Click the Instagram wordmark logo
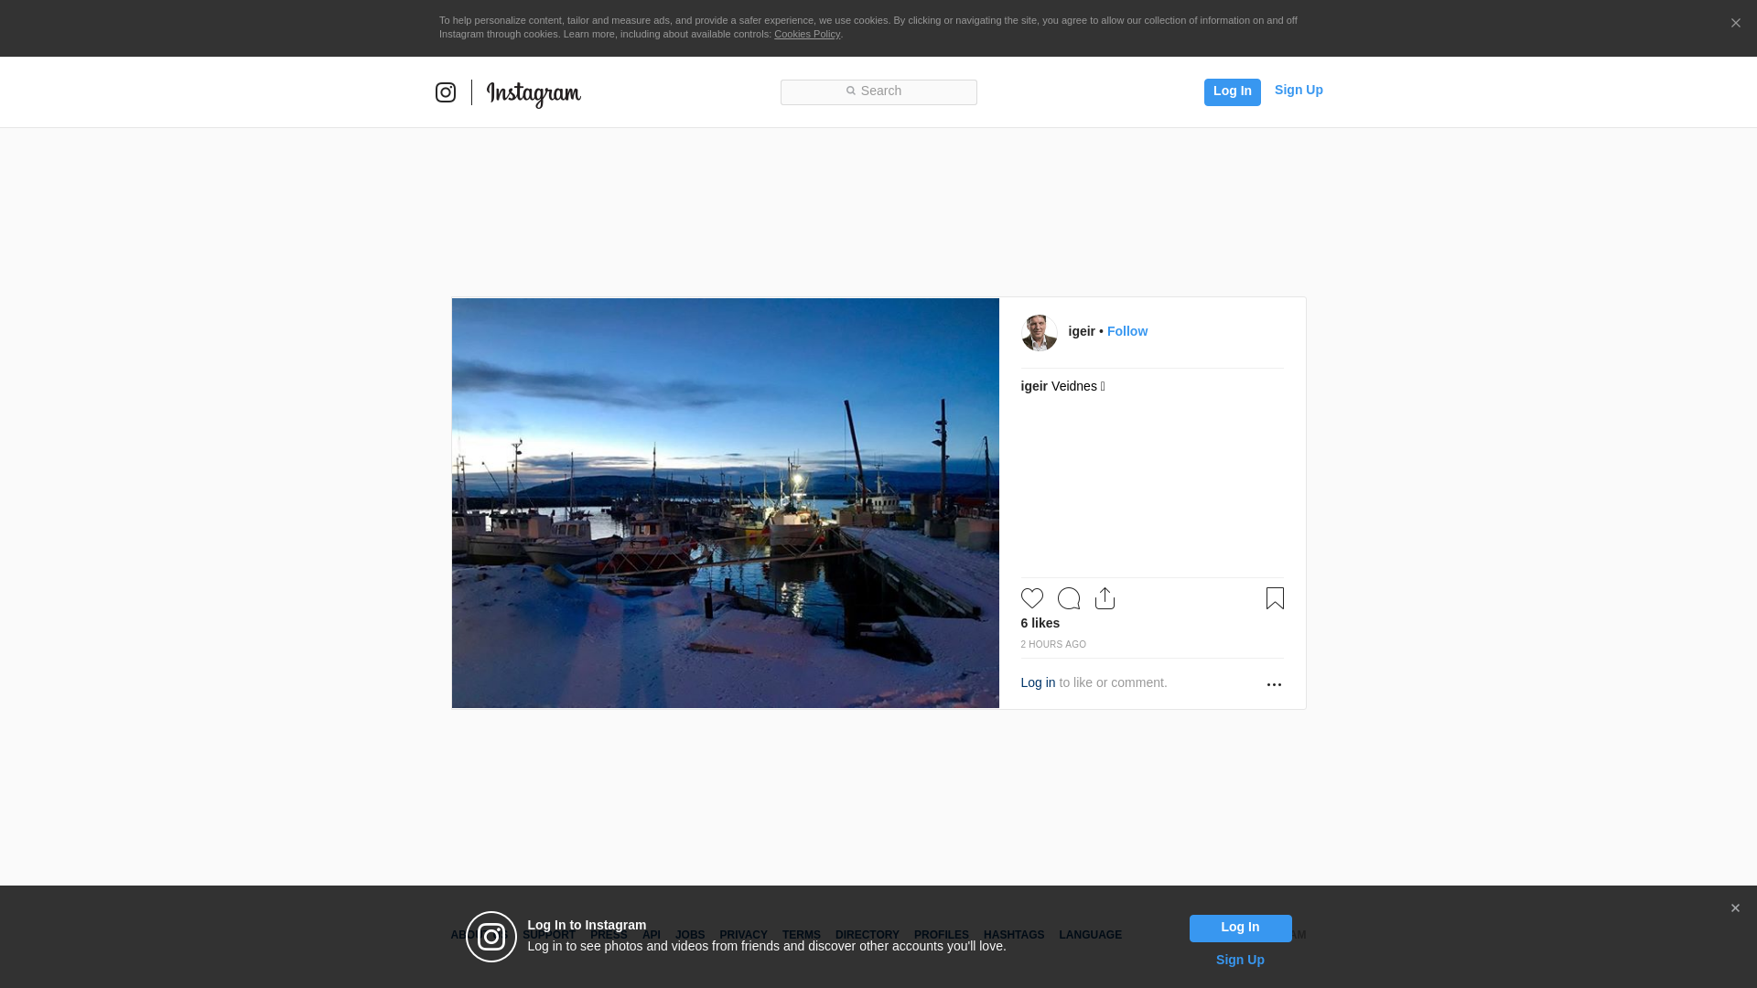1757x988 pixels. point(534,93)
